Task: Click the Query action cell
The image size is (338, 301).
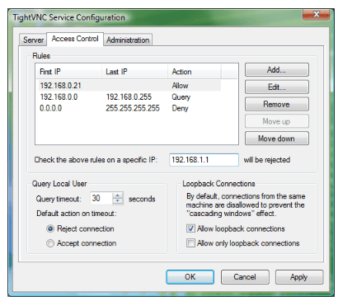Action: 181,97
